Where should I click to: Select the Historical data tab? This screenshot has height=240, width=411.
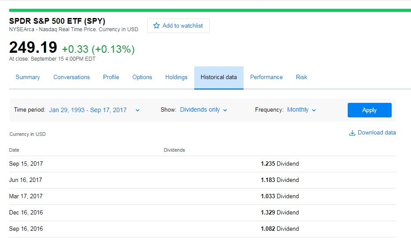pos(219,78)
